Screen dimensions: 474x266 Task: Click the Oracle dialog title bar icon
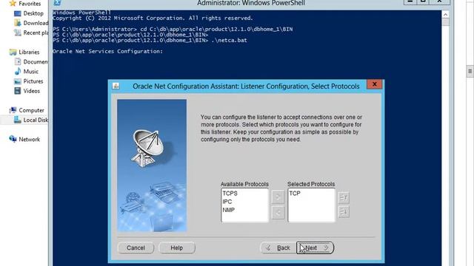116,86
